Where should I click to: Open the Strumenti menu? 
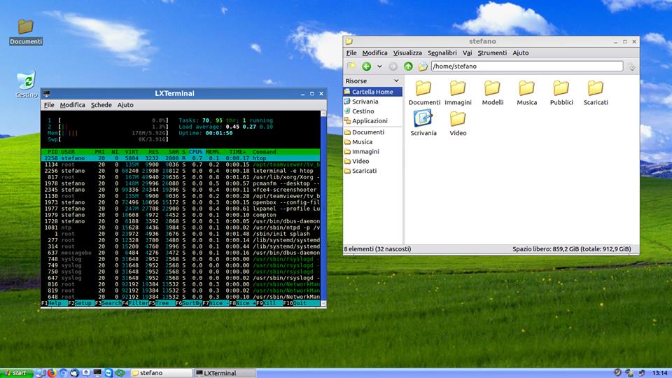pos(492,52)
